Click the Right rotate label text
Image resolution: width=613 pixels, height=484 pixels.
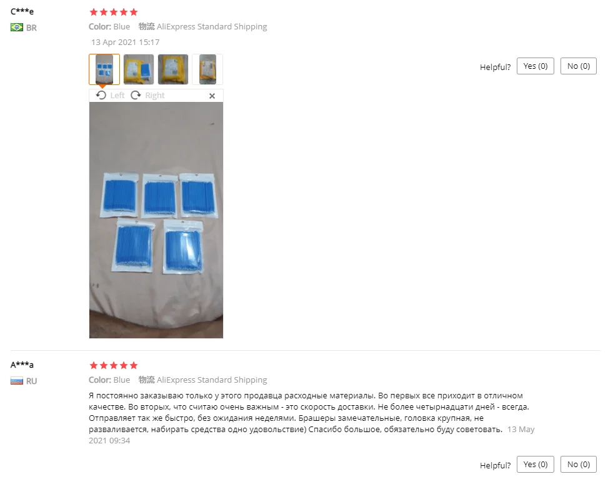tap(155, 96)
